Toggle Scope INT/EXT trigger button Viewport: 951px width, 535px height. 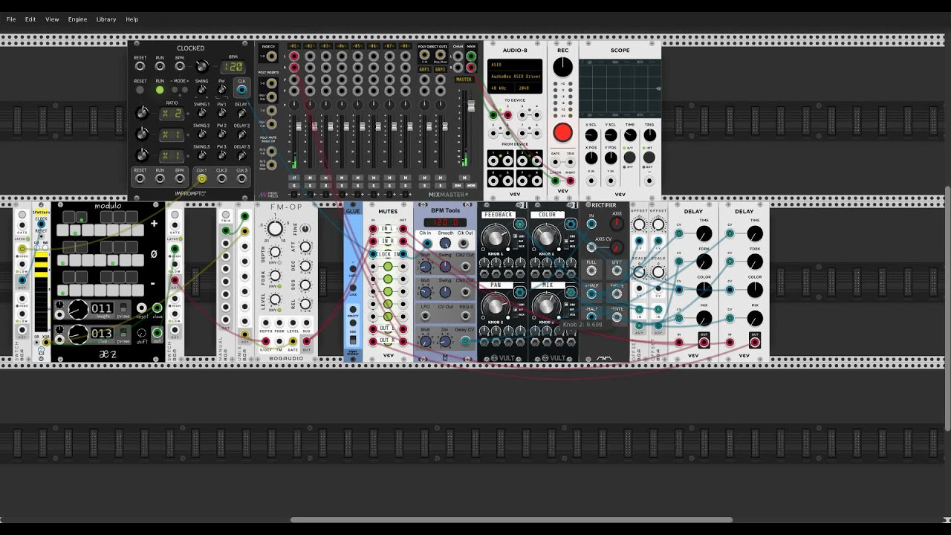(649, 158)
